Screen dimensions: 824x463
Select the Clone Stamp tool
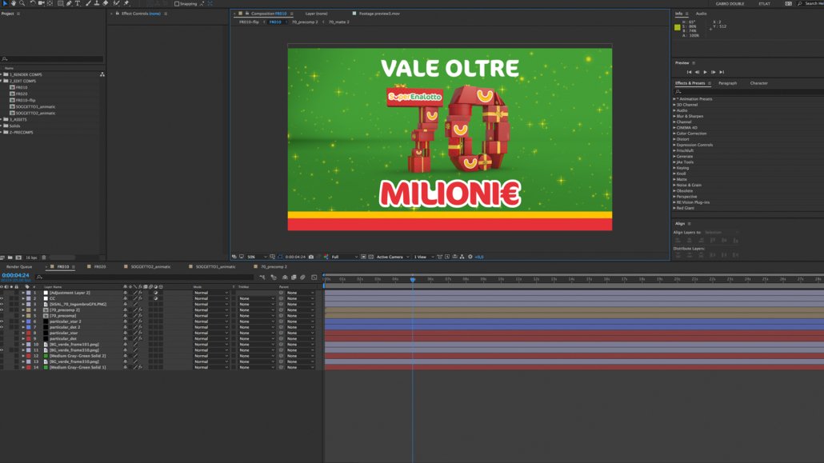tap(97, 3)
